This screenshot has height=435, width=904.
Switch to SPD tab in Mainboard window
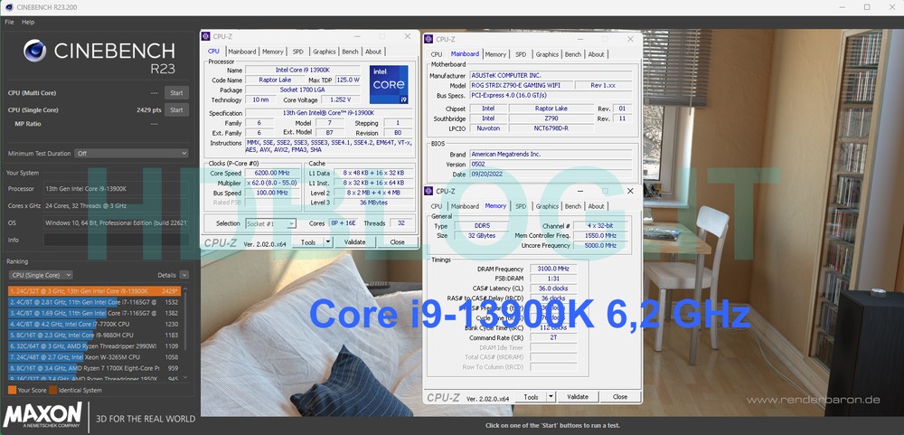[521, 54]
